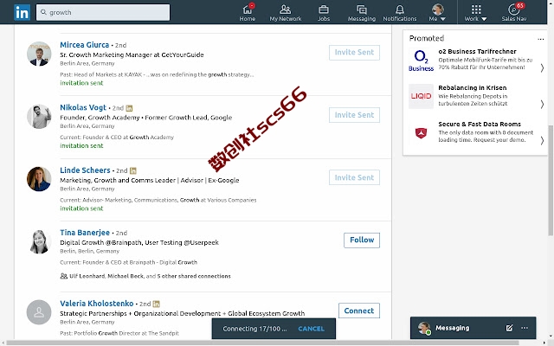Open the Secure & Fast Data Rooms ad title
Screen dimensions: 554x346
(x=480, y=125)
